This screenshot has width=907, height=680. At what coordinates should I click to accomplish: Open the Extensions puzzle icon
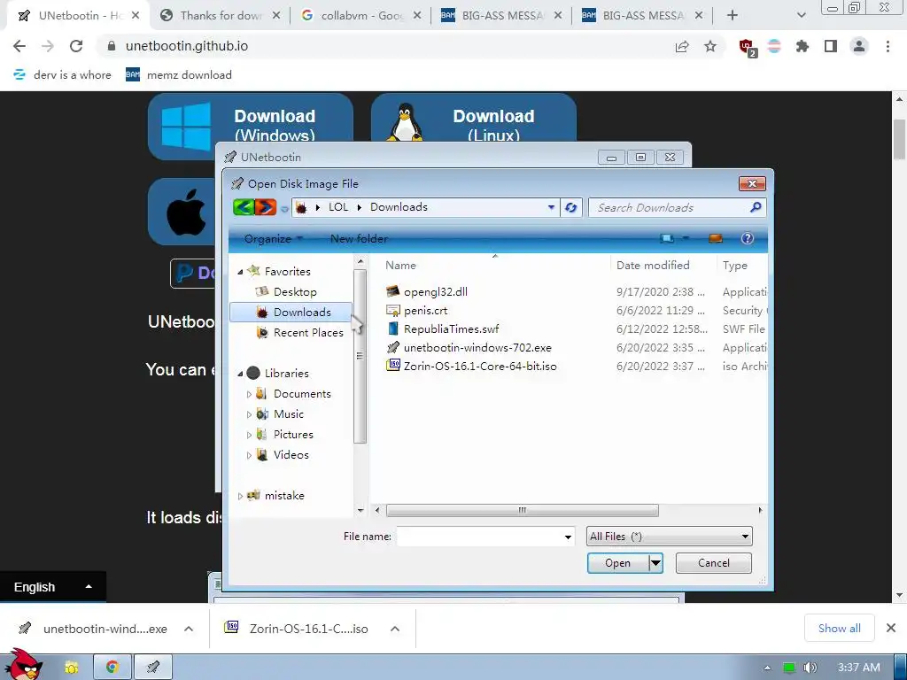point(802,46)
